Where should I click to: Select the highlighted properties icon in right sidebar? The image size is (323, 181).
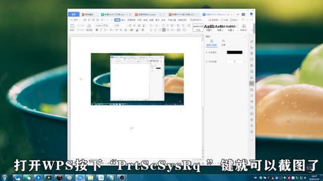pyautogui.click(x=252, y=83)
